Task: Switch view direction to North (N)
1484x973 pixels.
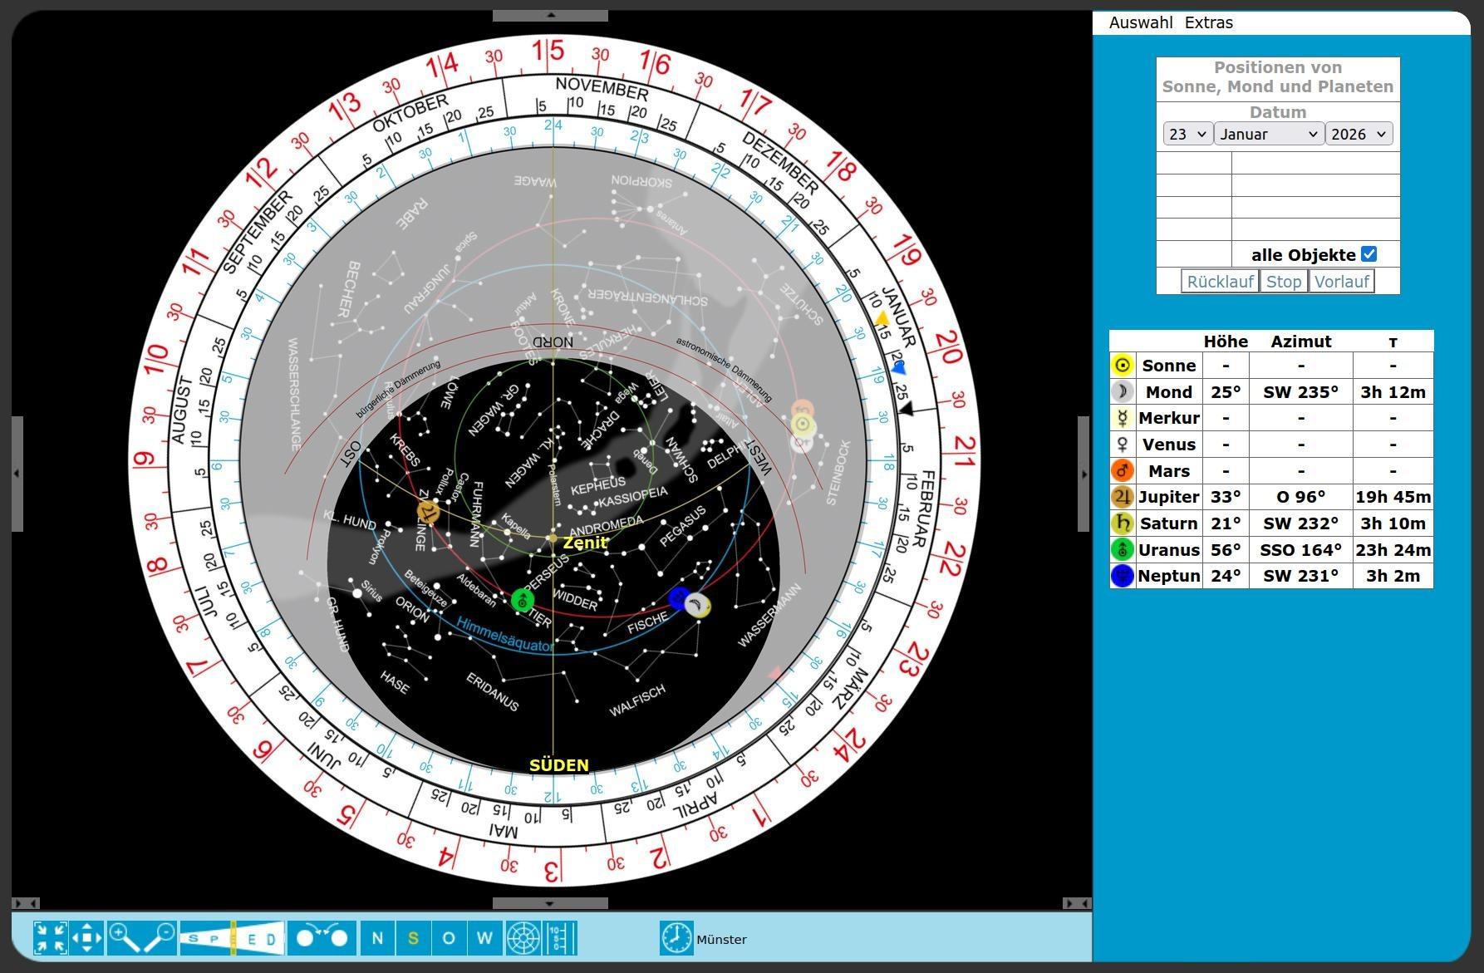Action: click(377, 938)
